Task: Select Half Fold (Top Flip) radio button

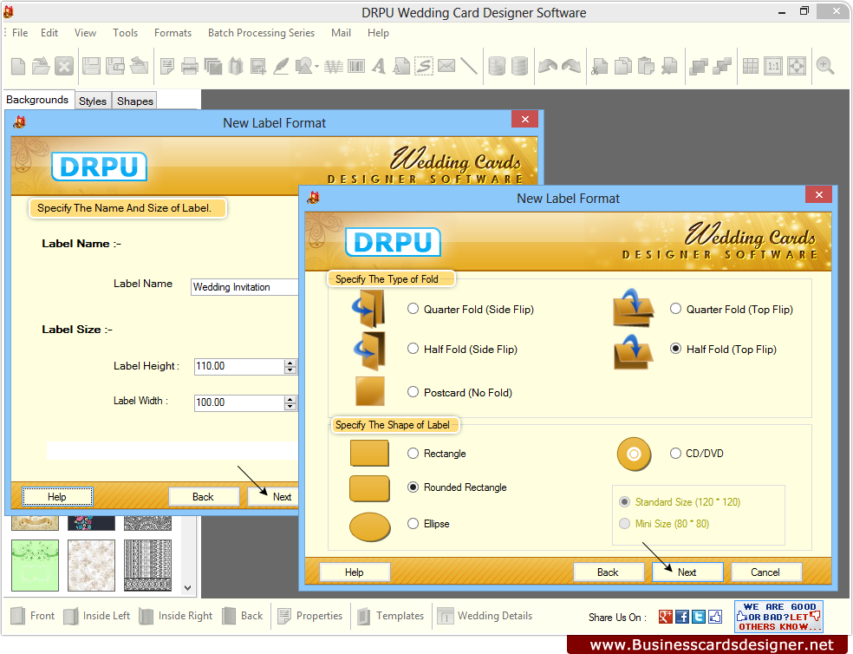Action: [x=675, y=349]
